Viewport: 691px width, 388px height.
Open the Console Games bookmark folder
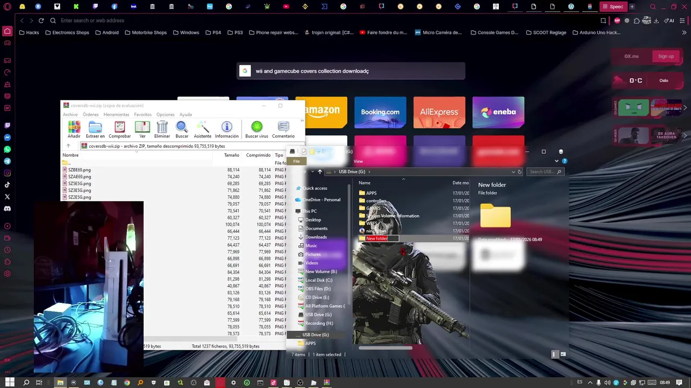click(494, 32)
